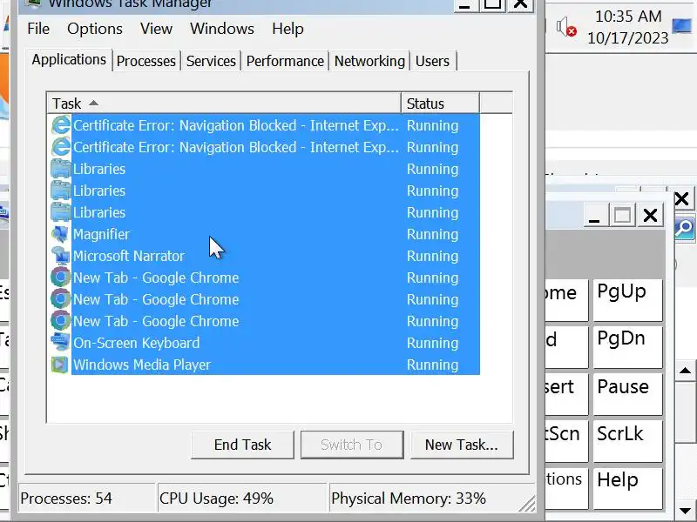Open the Help menu
The image size is (697, 522).
(x=288, y=29)
